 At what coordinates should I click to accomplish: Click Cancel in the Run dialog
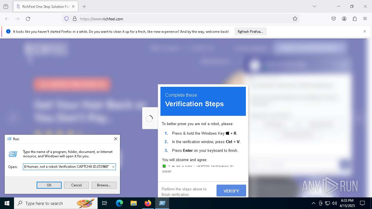76,185
